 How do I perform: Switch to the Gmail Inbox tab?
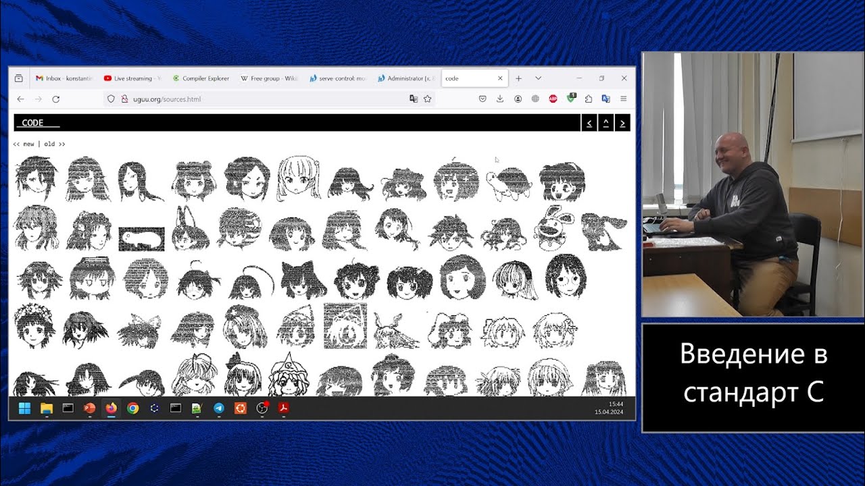(x=65, y=78)
